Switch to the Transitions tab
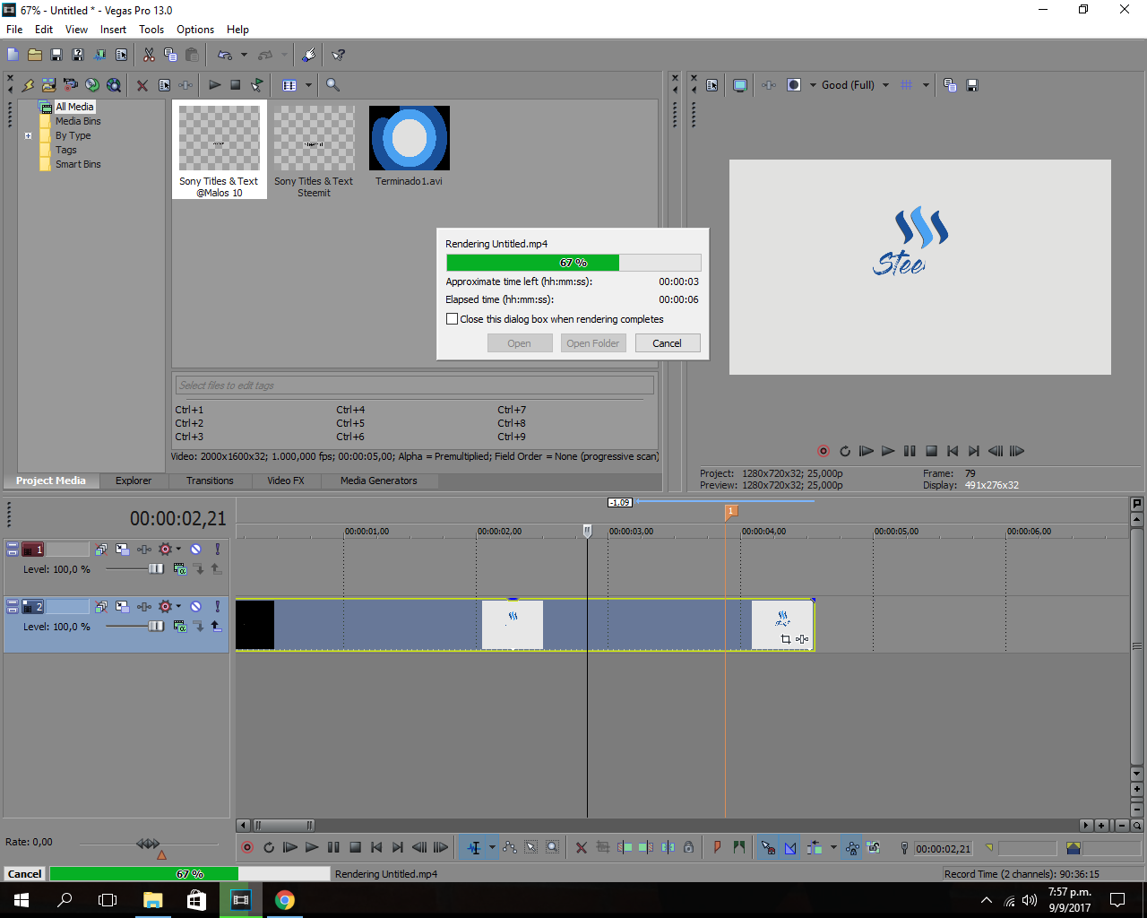The width and height of the screenshot is (1147, 918). (x=210, y=481)
